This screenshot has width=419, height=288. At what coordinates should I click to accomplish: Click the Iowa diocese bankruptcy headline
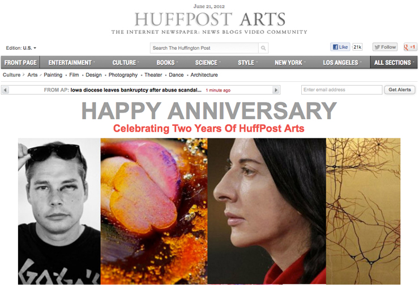click(136, 90)
